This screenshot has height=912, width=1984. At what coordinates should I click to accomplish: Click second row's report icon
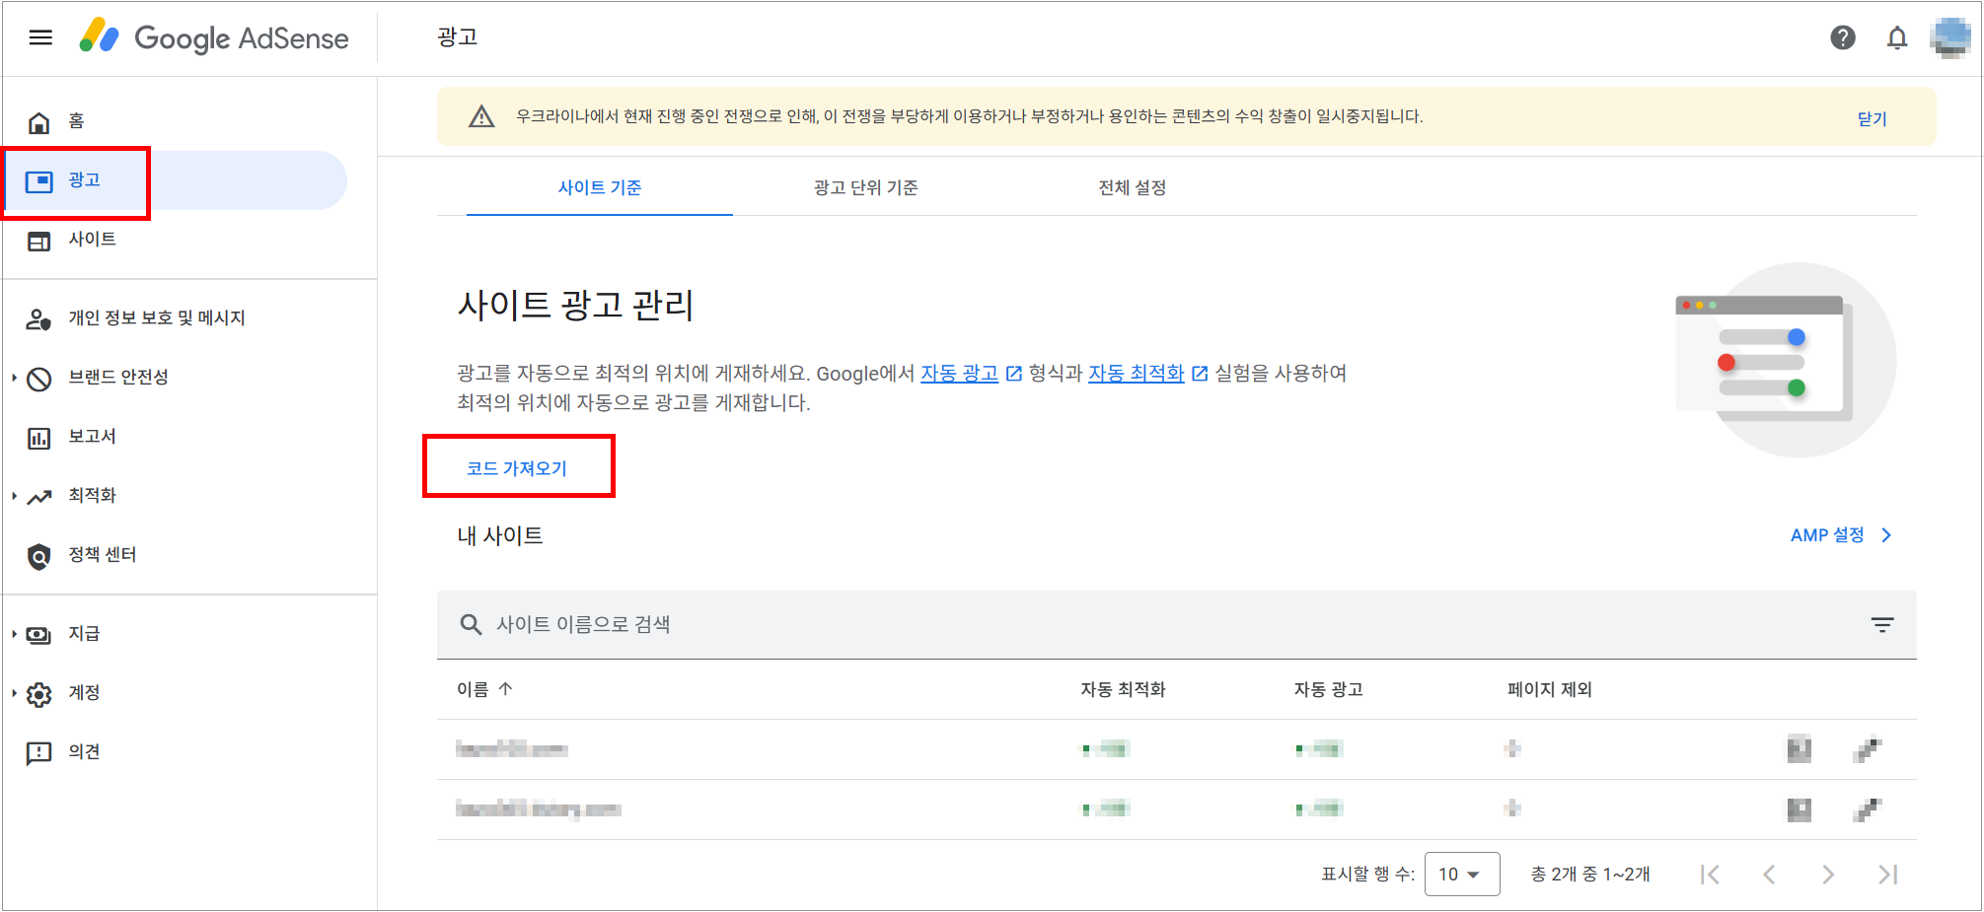point(1800,809)
